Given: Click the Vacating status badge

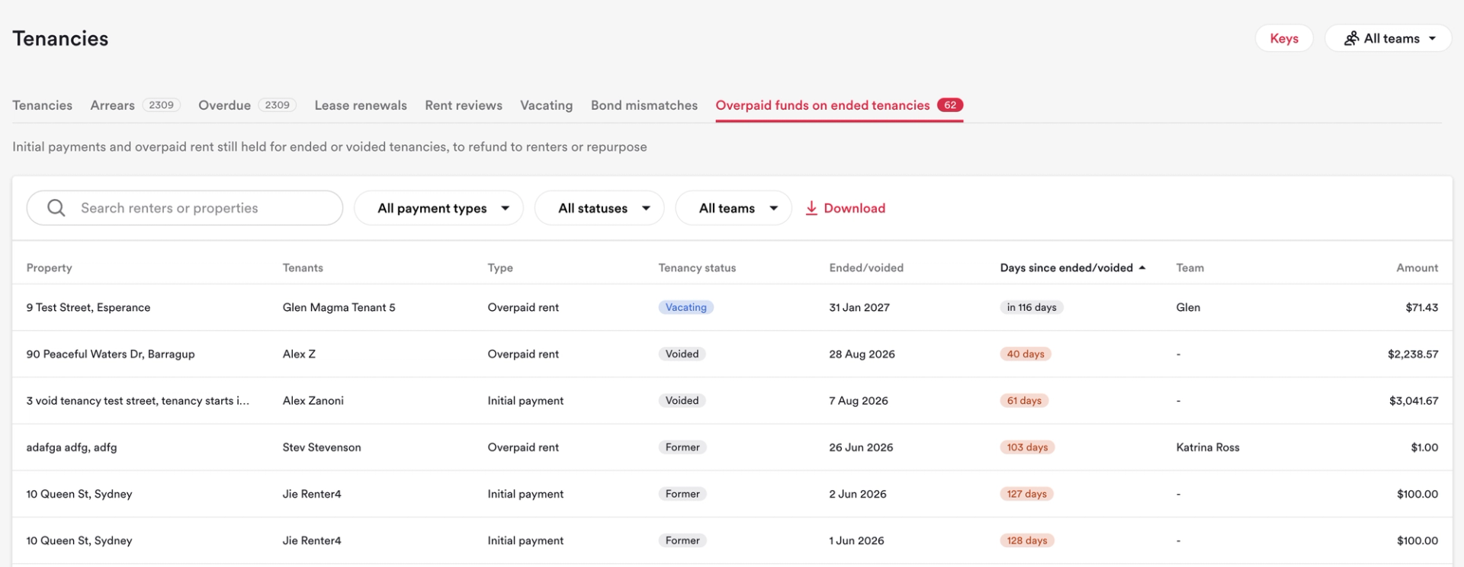Looking at the screenshot, I should tap(685, 307).
